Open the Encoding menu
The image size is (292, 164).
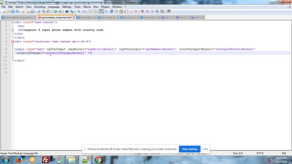click(40, 7)
